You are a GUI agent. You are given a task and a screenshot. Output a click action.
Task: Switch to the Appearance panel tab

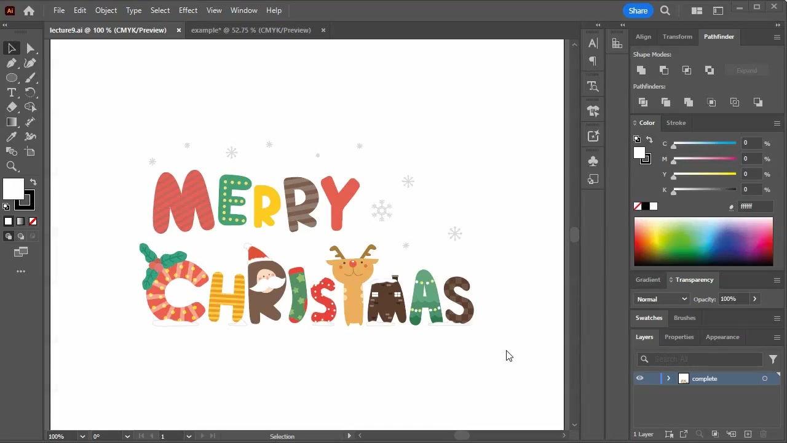[x=722, y=337]
